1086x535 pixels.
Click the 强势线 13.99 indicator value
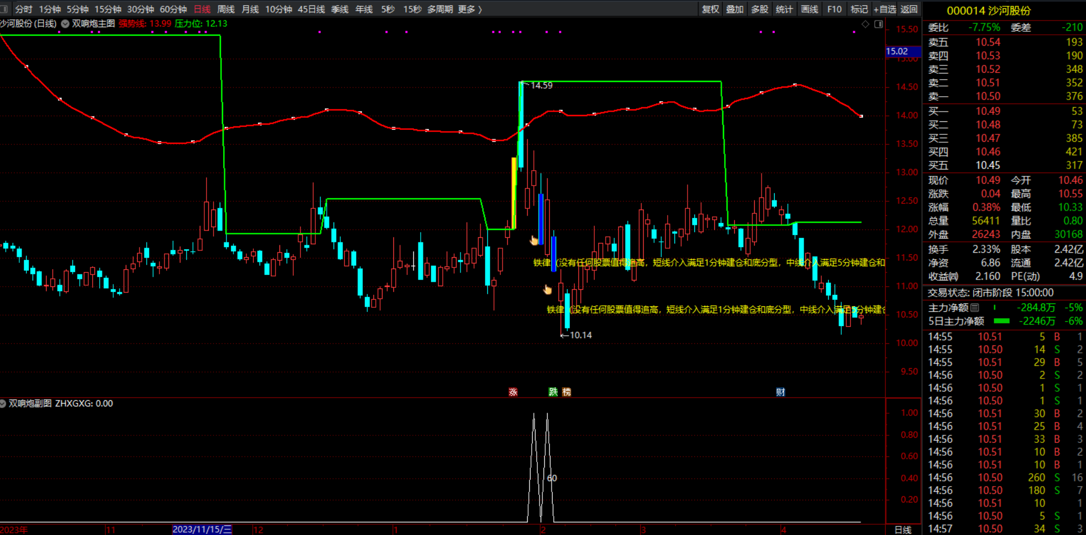point(145,24)
